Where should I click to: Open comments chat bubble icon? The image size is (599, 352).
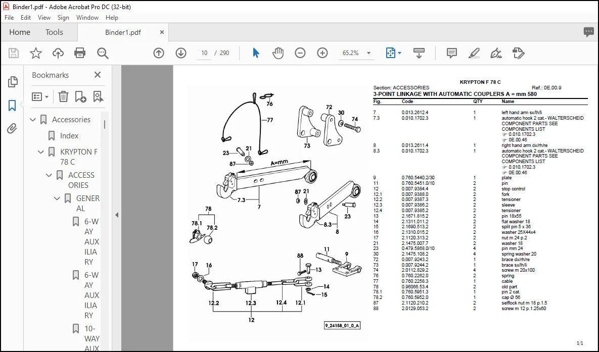[589, 32]
